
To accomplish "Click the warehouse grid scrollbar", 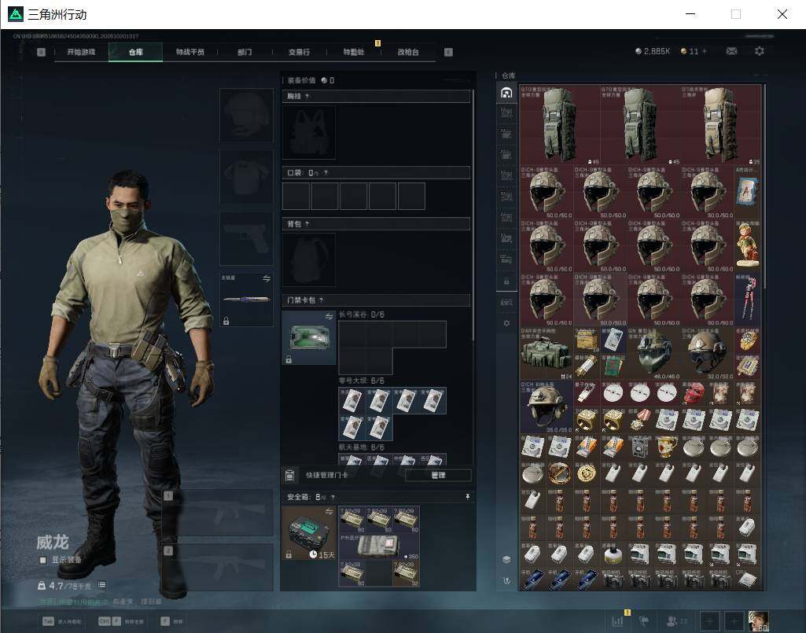I will [764, 185].
